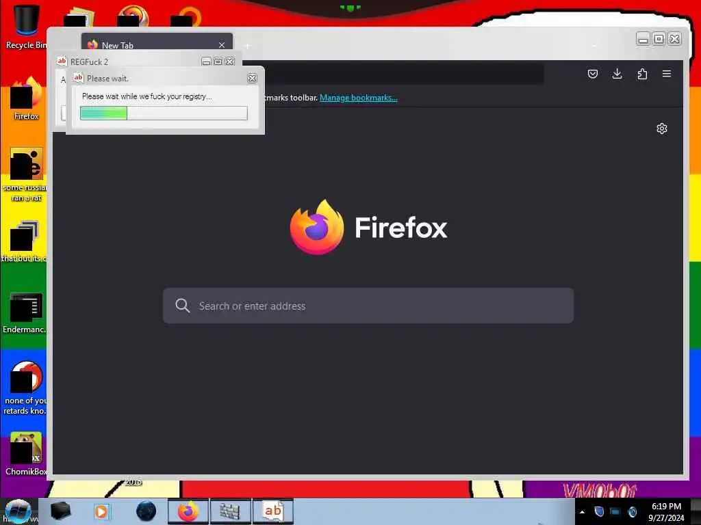This screenshot has width=701, height=525.
Task: Open the 'none of you' desktop icon
Action: [x=25, y=388]
